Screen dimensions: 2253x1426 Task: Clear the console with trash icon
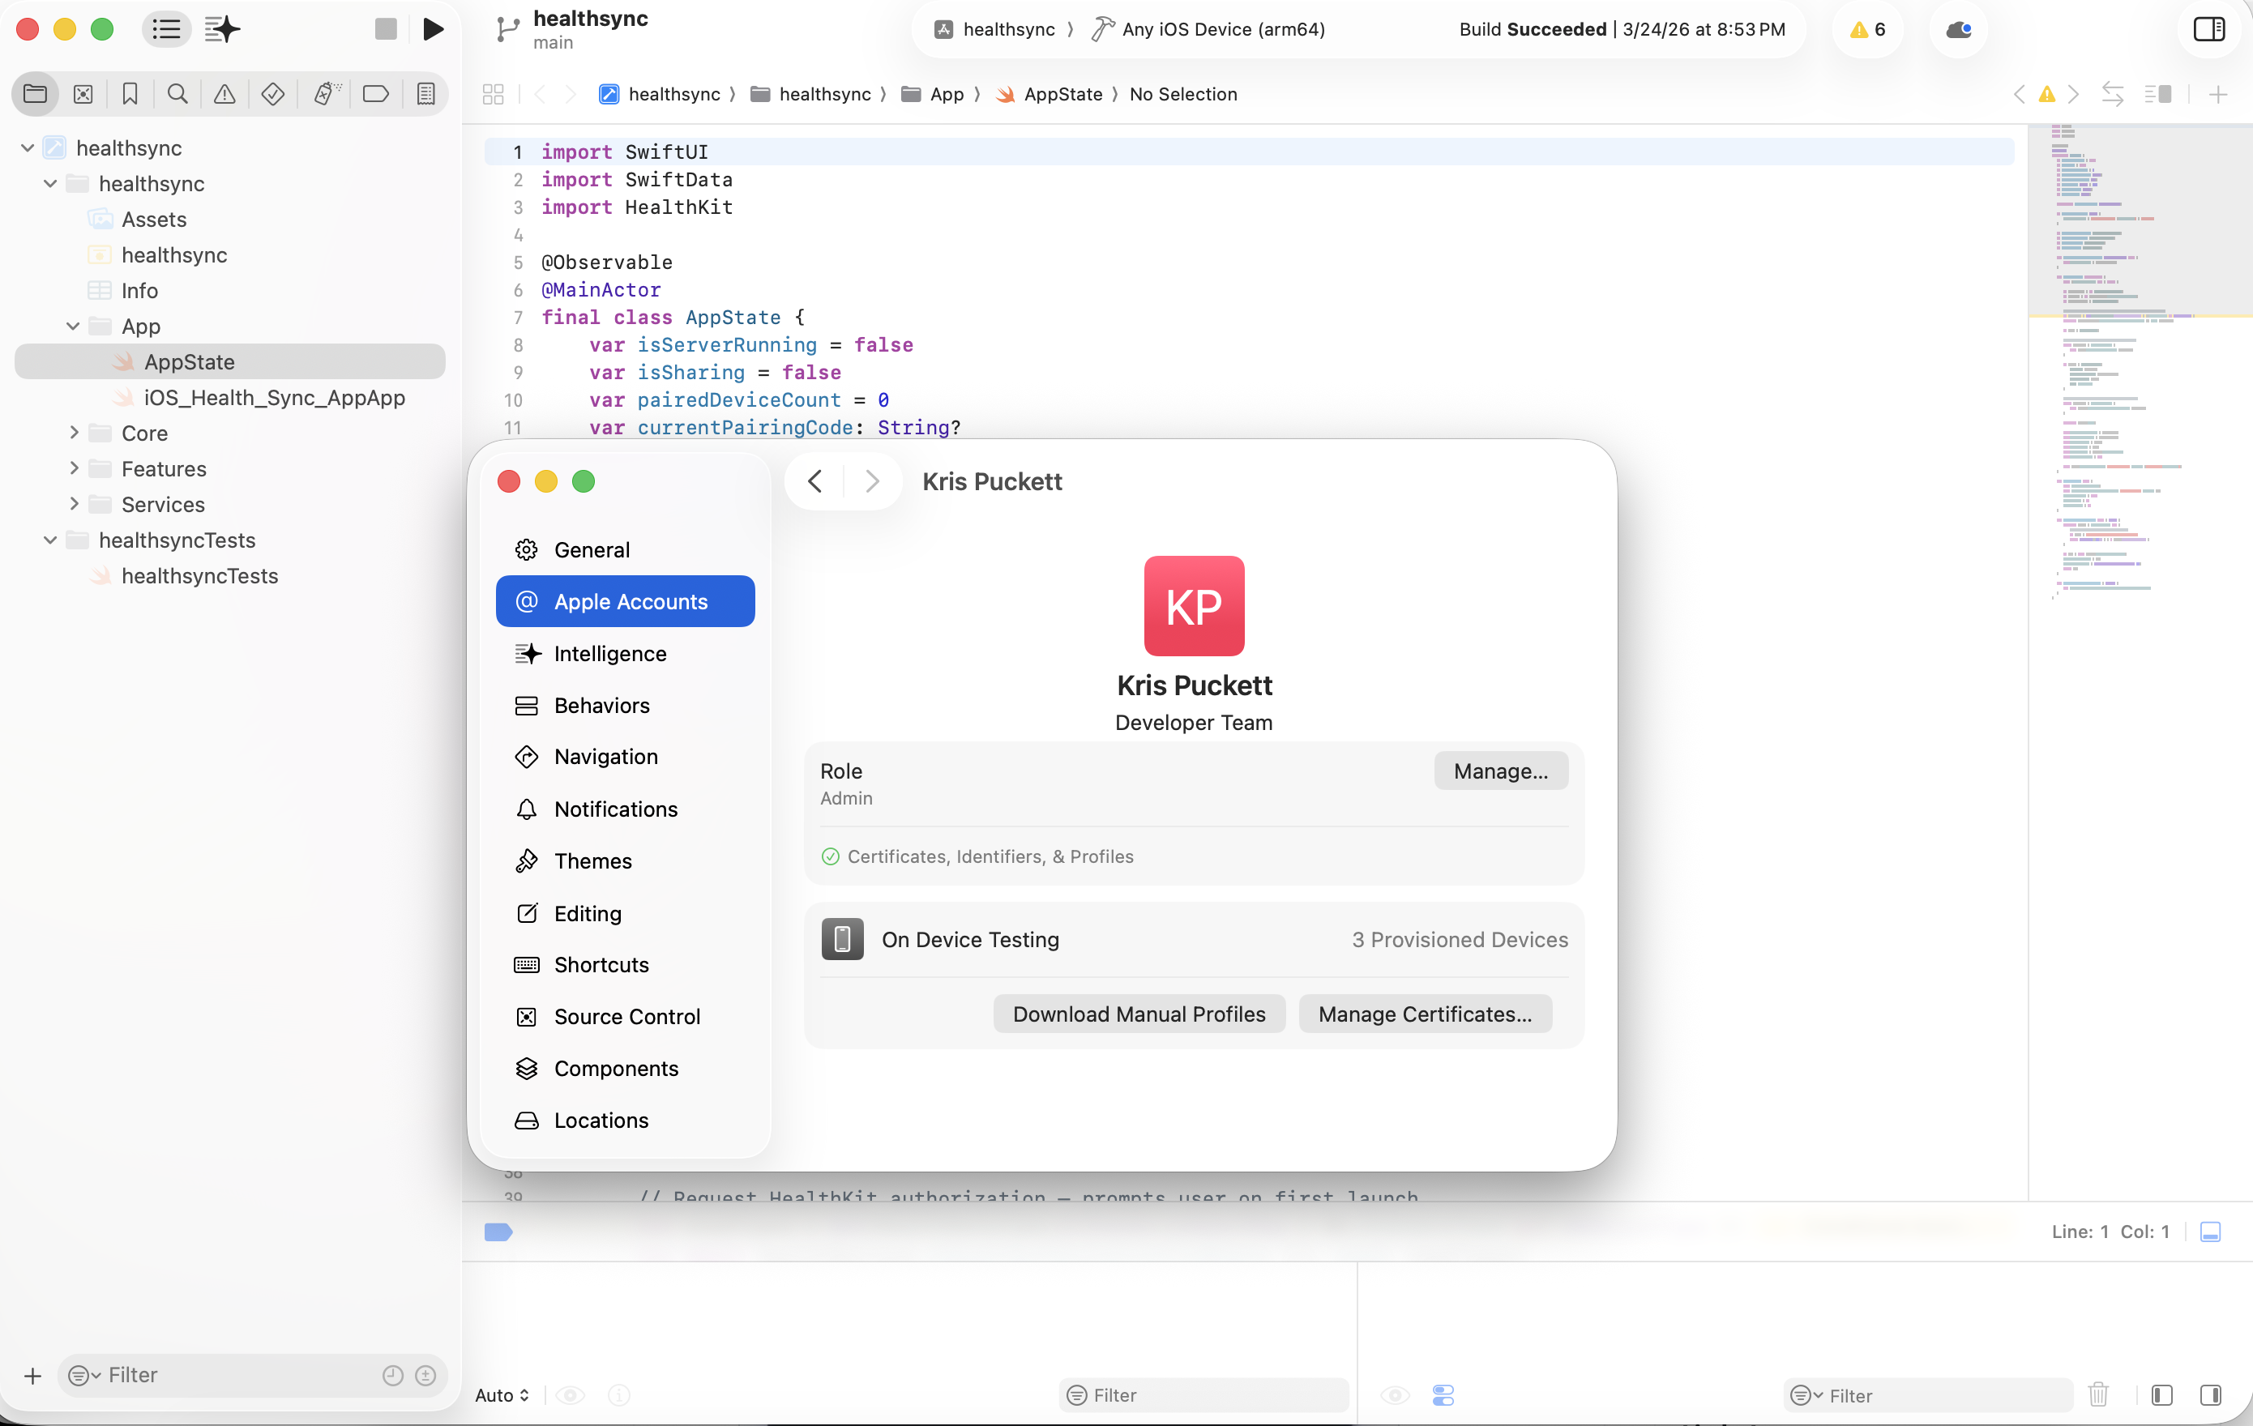pos(2099,1394)
